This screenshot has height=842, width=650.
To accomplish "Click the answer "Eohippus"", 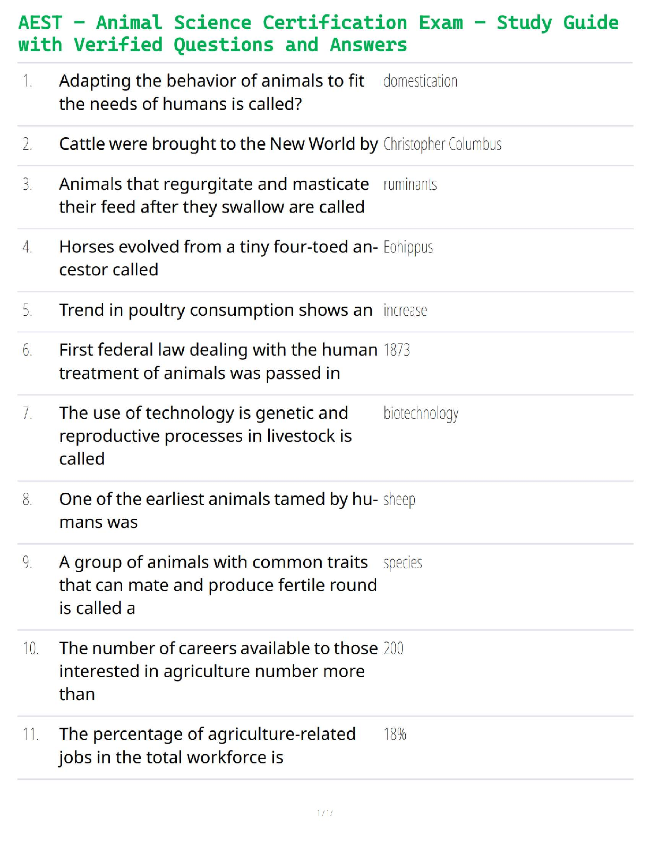I will [x=408, y=247].
